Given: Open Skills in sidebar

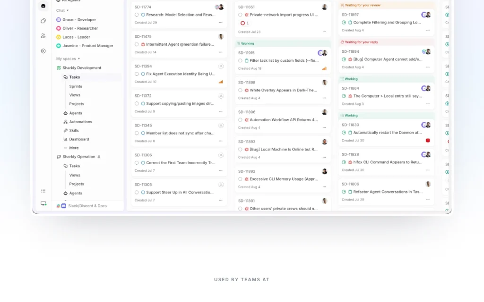Looking at the screenshot, I should click(74, 130).
